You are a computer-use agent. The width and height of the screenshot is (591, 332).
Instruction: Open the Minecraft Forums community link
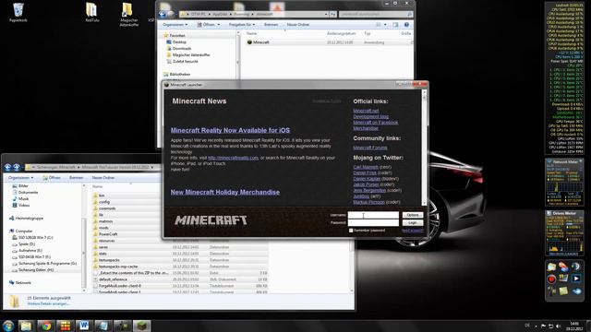(370, 148)
